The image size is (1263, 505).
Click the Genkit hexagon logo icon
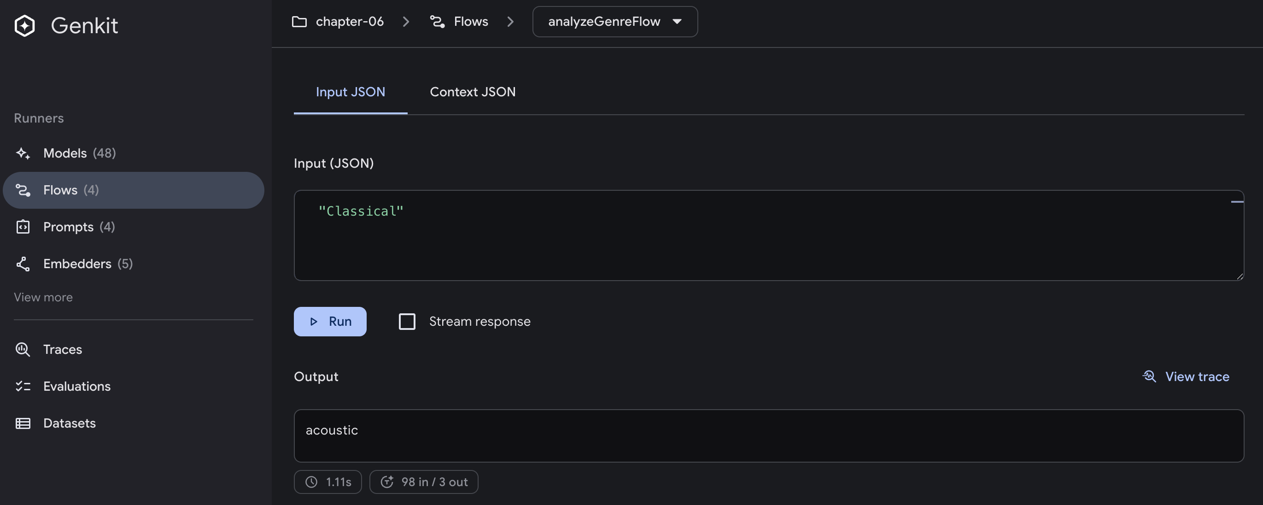(x=24, y=25)
